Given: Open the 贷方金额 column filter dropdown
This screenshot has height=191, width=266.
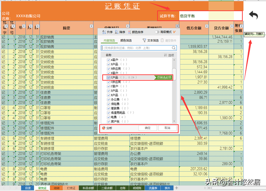Looking at the screenshot, I should 232,26.
